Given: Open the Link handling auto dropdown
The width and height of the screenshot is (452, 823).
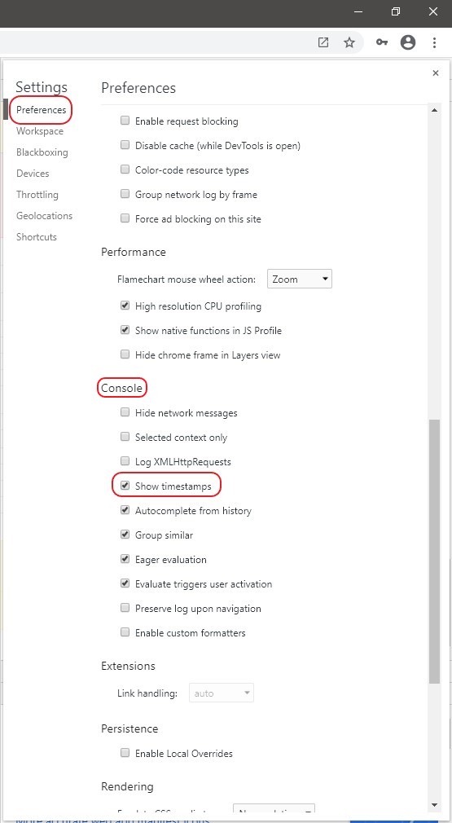Looking at the screenshot, I should click(222, 693).
